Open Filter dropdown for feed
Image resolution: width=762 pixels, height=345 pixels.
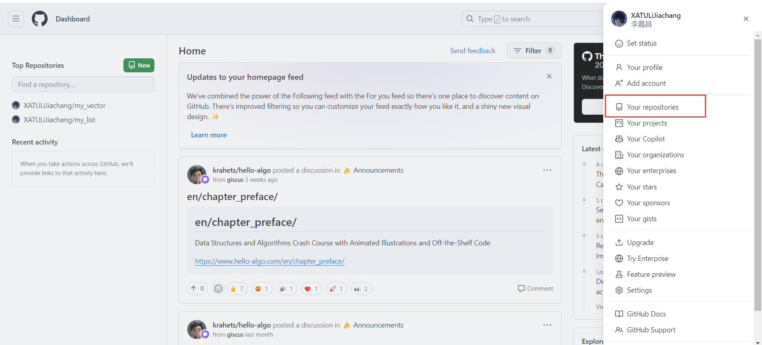[x=534, y=50]
